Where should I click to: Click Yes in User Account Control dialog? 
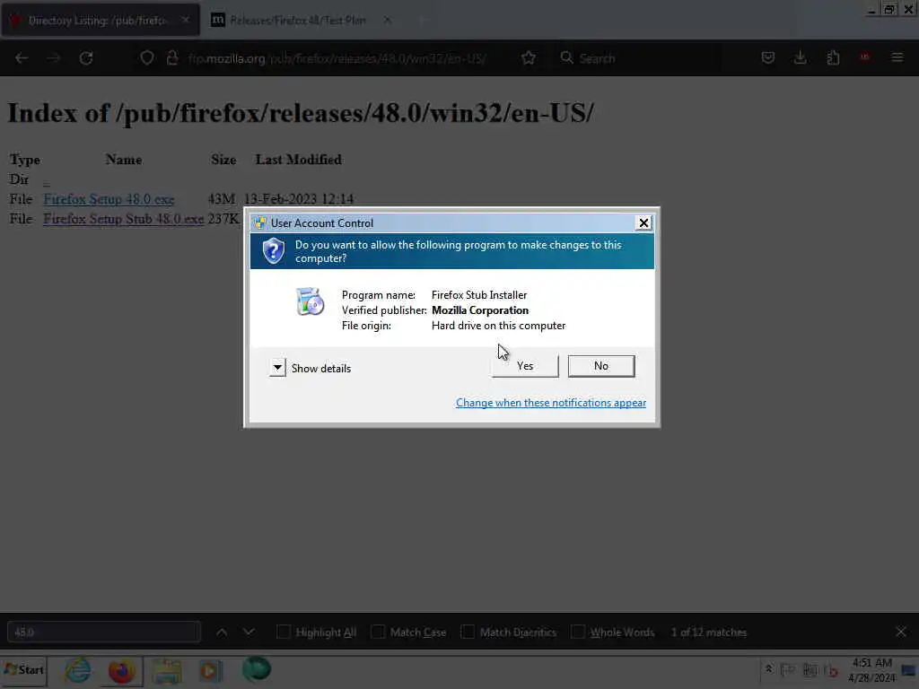click(x=524, y=366)
